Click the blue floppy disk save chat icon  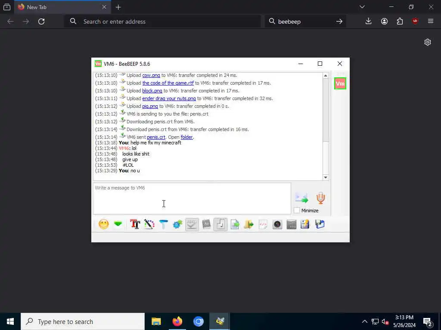pos(320,224)
